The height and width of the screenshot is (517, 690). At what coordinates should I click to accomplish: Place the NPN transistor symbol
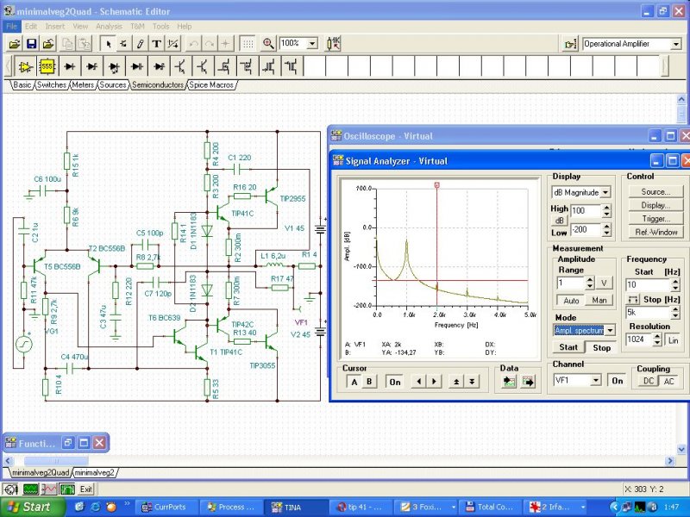tap(180, 67)
